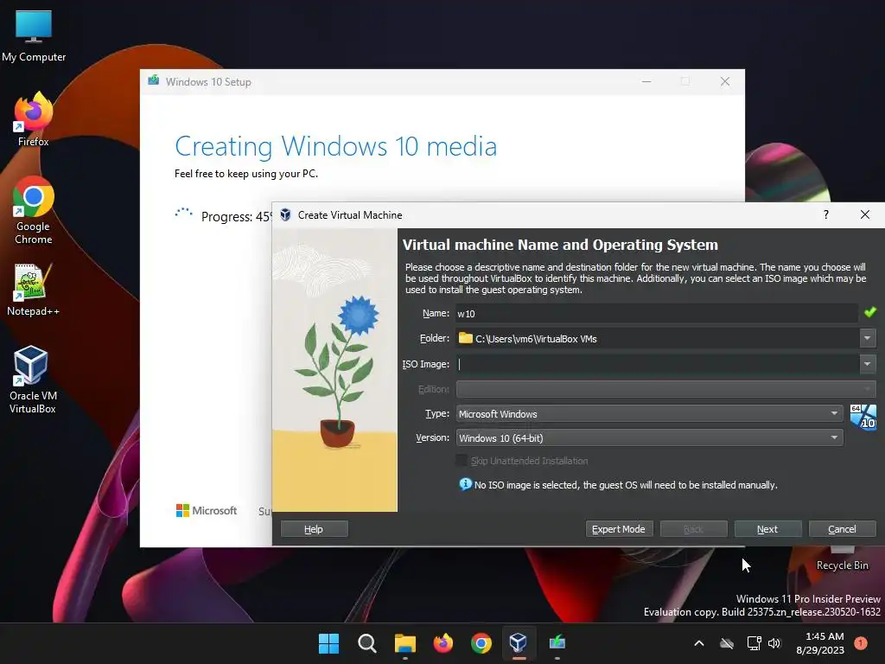Close the Windows 10 Setup window
The image size is (885, 664).
coord(725,81)
